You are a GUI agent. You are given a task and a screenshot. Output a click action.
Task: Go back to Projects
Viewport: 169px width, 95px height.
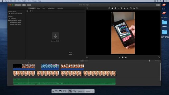coord(18,5)
